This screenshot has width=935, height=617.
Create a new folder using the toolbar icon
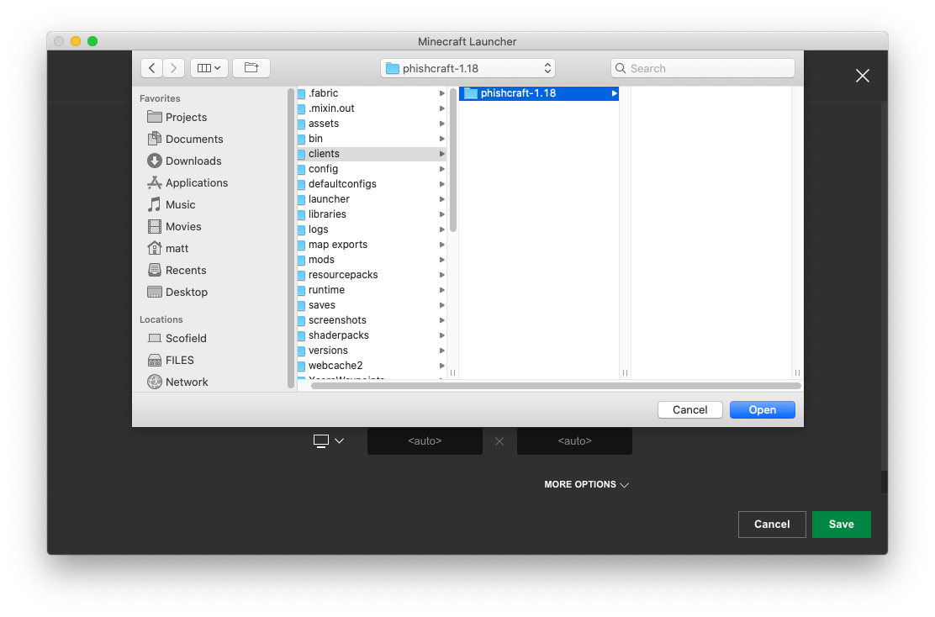pos(251,67)
